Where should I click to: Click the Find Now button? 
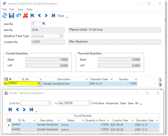(98, 103)
